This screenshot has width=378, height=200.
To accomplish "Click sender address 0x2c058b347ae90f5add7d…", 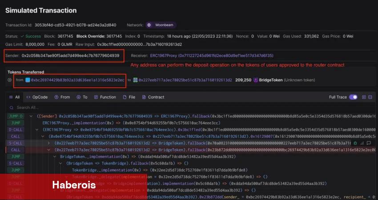I will [x=70, y=56].
